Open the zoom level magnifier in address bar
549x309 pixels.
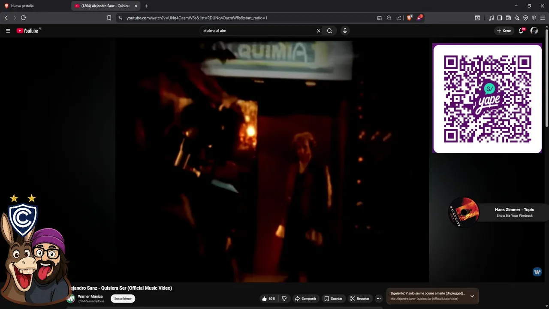coord(389,18)
